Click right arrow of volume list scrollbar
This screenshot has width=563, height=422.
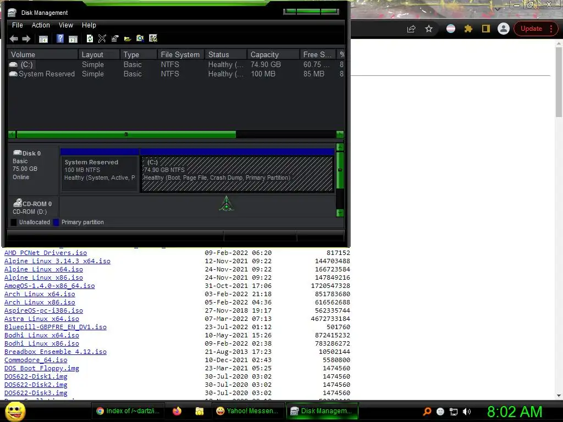[x=340, y=135]
